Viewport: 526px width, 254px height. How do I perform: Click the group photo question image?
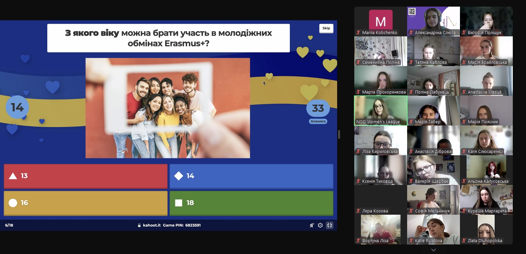167,108
